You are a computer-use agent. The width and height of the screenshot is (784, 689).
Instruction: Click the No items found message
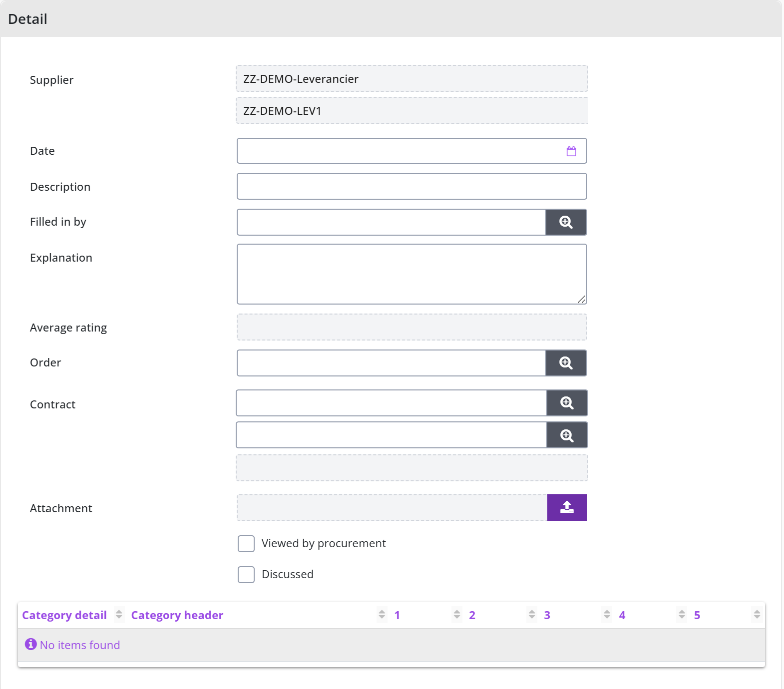click(x=80, y=645)
